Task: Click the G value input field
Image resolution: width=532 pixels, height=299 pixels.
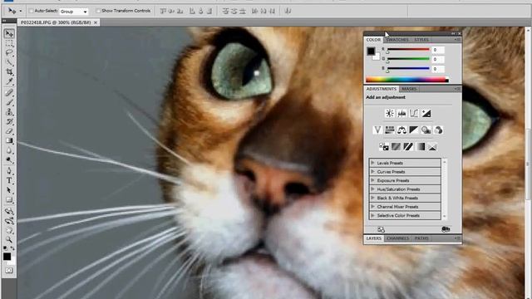Action: [x=438, y=59]
